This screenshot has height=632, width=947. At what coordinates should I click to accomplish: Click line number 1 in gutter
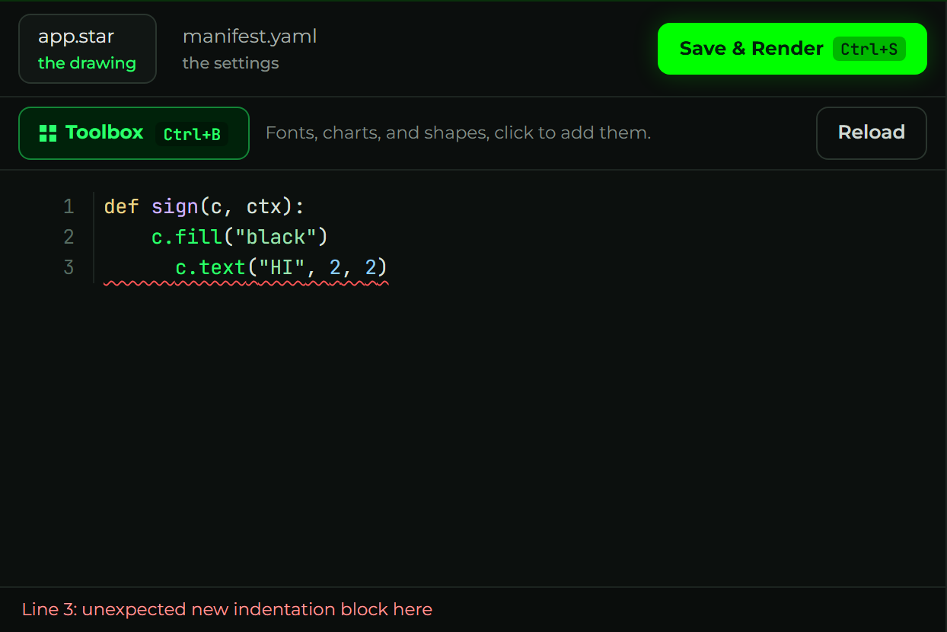pyautogui.click(x=69, y=207)
